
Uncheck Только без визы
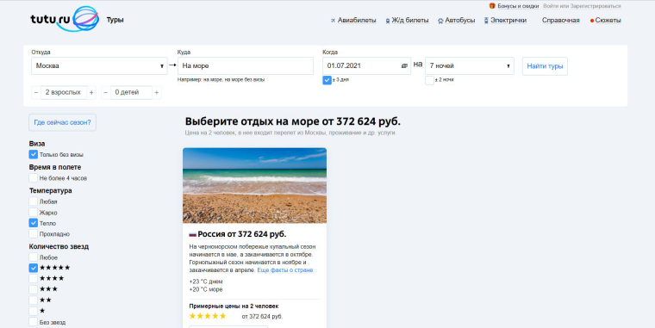click(x=34, y=154)
